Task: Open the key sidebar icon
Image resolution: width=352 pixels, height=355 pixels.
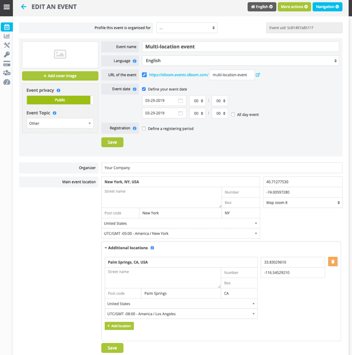Action: pyautogui.click(x=7, y=55)
